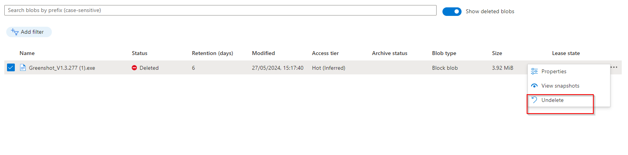Click the search blobs by prefix field
The height and width of the screenshot is (155, 628).
pyautogui.click(x=220, y=10)
